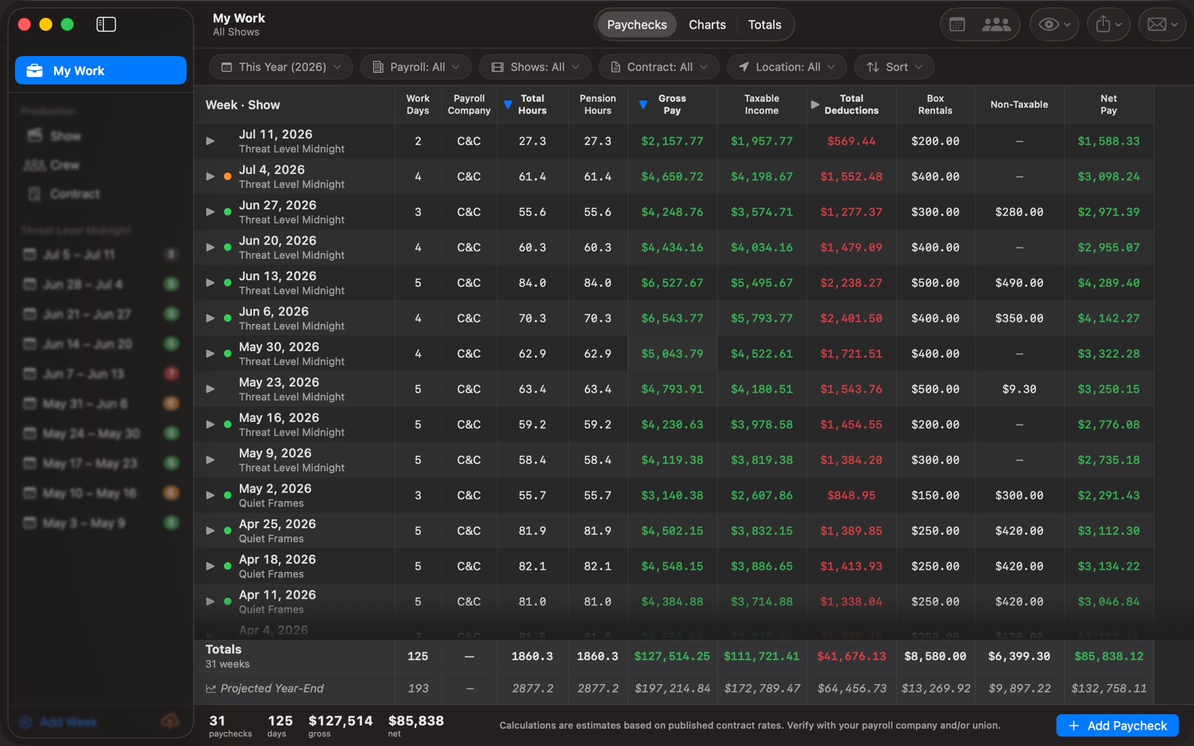Expand the Total Deductions column group
The image size is (1194, 746).
click(x=815, y=104)
